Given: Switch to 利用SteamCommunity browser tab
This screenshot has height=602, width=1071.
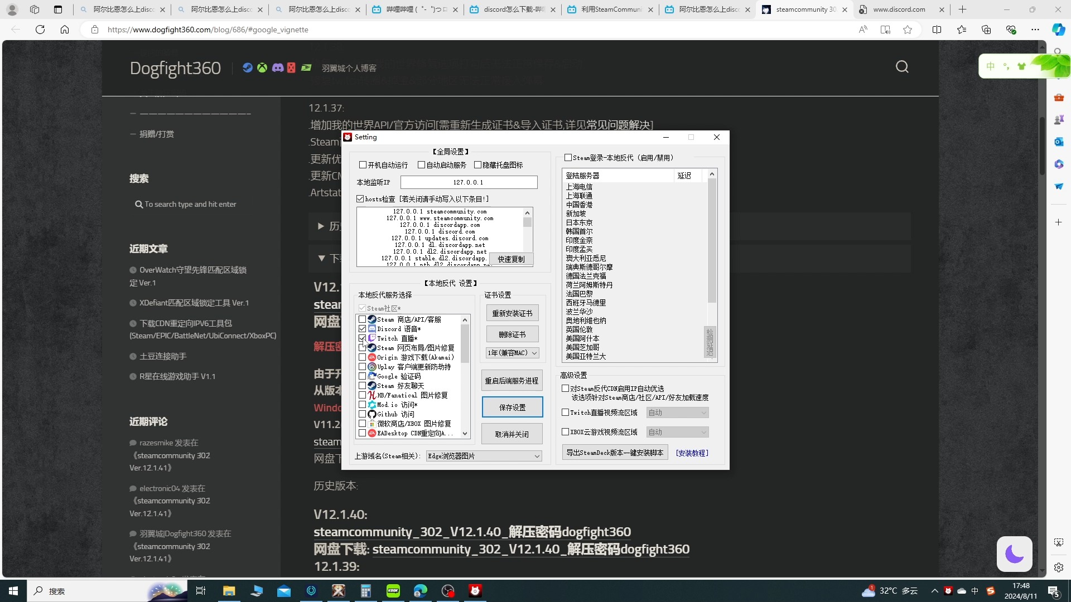Looking at the screenshot, I should coord(610,9).
